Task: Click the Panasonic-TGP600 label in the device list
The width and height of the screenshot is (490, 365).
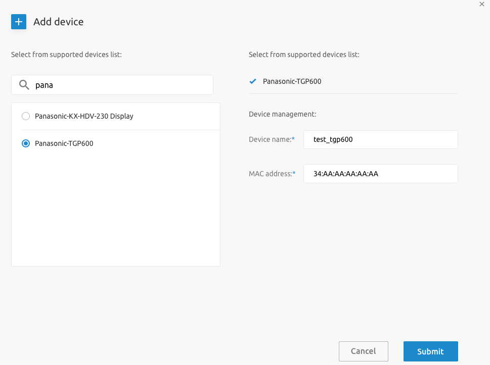Action: click(x=64, y=143)
